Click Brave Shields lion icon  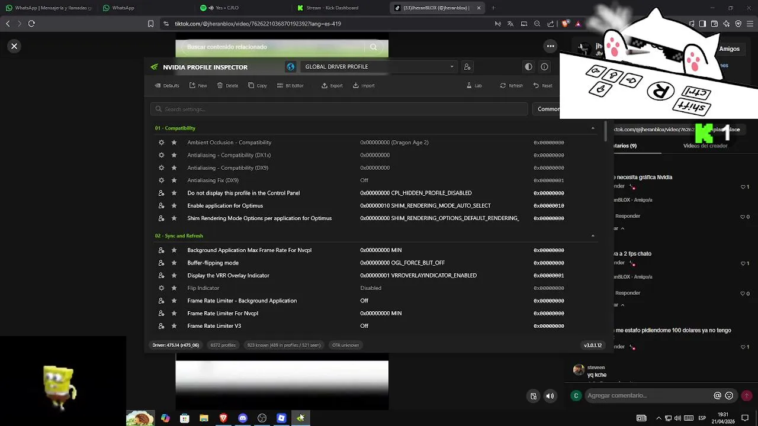(x=565, y=24)
